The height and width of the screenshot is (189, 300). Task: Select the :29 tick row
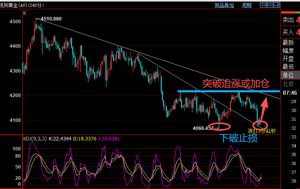pos(293,102)
